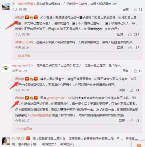The image size is (145, 147).
Task: Click the V verified badge beside first 伊能静
Action: (27, 17)
